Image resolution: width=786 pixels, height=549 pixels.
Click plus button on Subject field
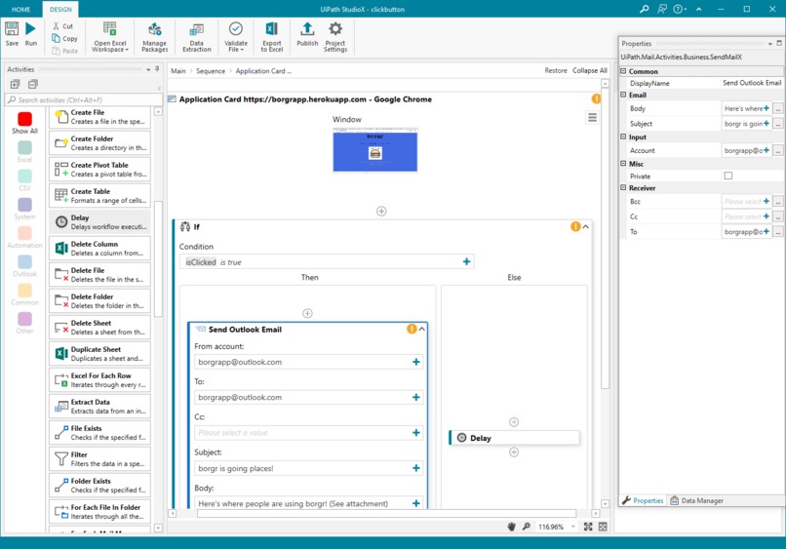[416, 468]
